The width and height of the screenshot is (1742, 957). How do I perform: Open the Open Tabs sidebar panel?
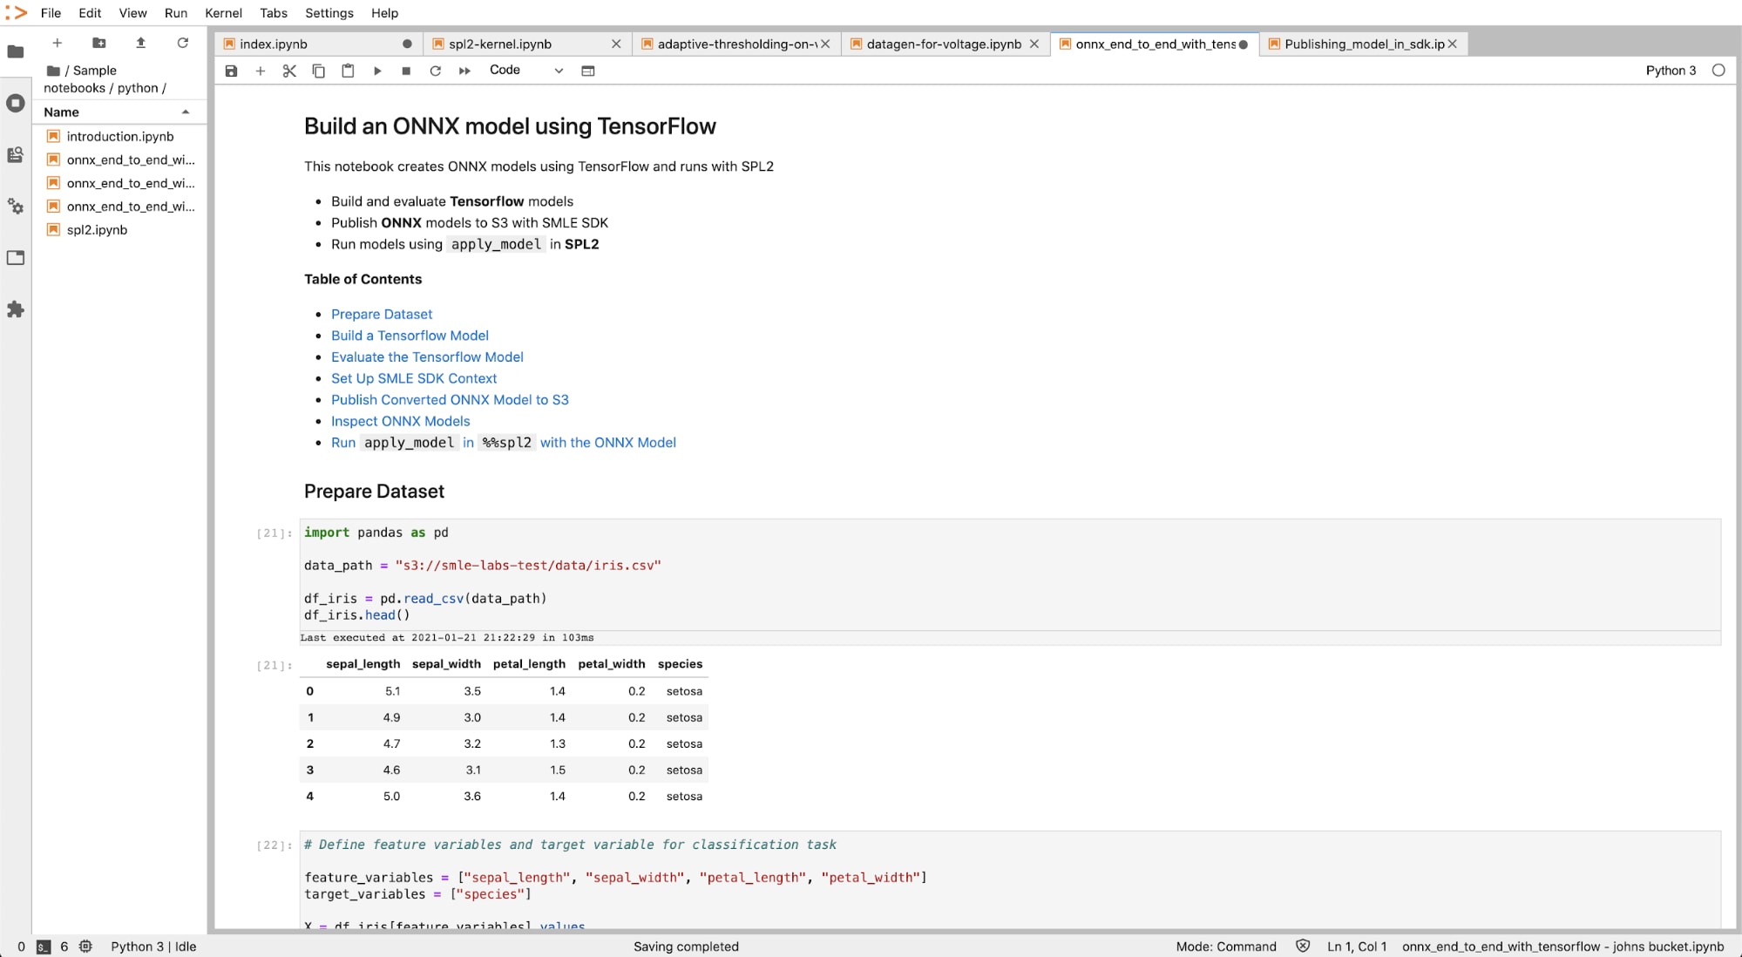pos(16,257)
